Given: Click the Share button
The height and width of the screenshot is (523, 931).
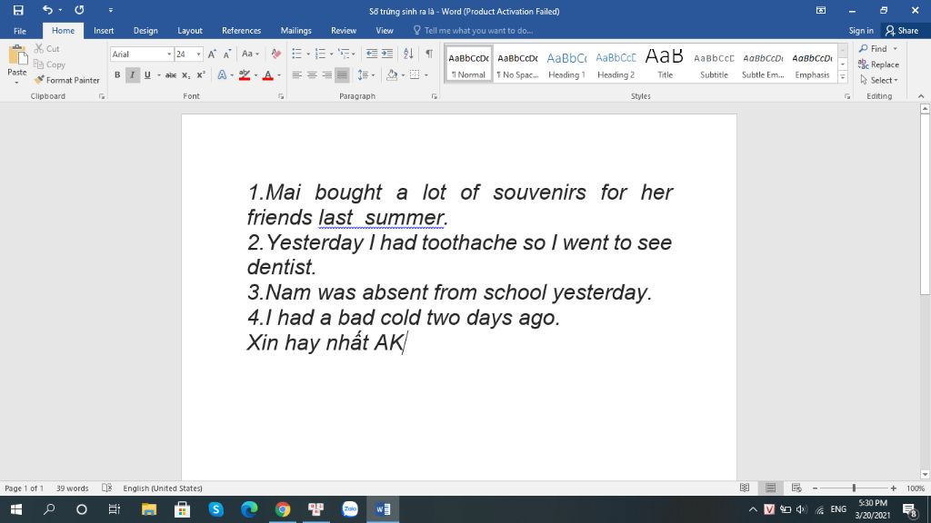Looking at the screenshot, I should [x=901, y=31].
